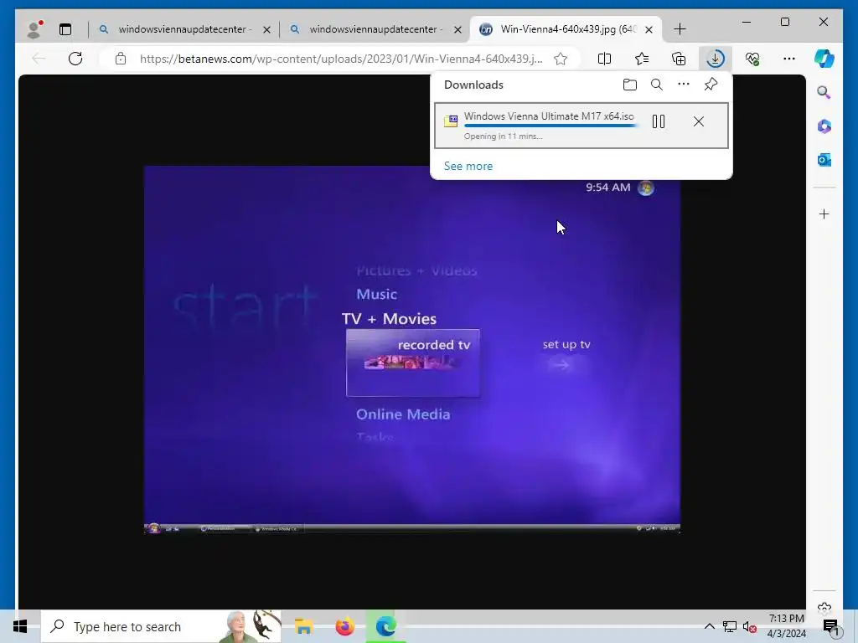Add a sidebar app with plus

click(824, 213)
